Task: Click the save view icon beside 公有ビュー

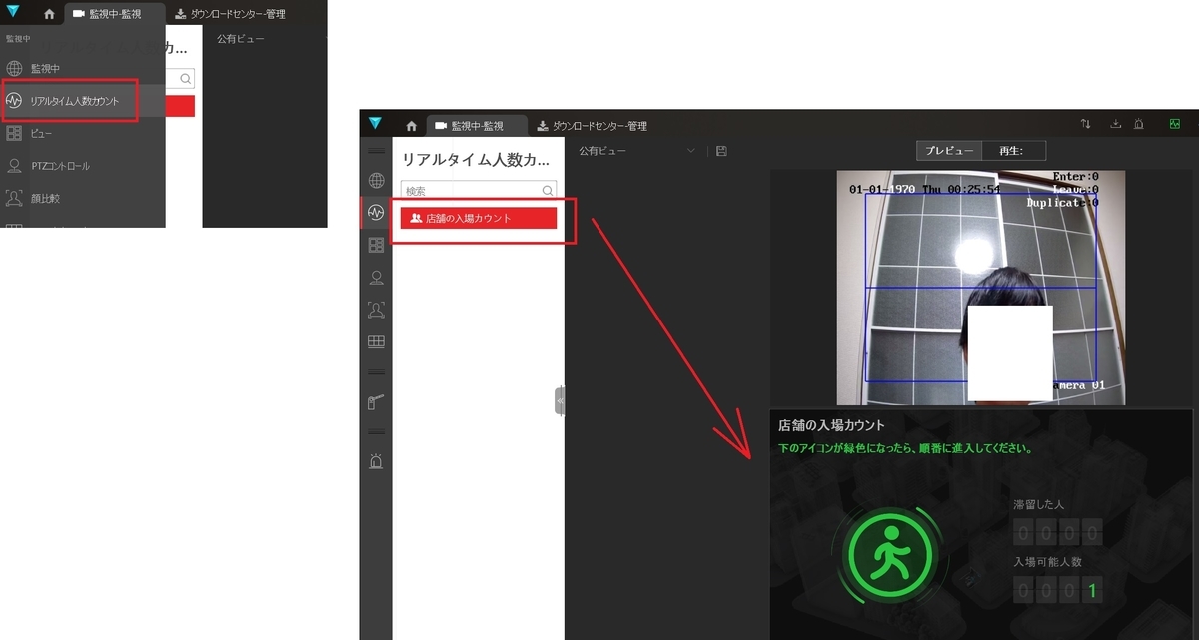Action: (x=720, y=150)
